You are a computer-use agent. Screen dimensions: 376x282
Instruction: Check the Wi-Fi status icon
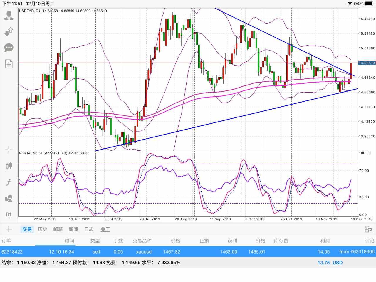(x=350, y=4)
